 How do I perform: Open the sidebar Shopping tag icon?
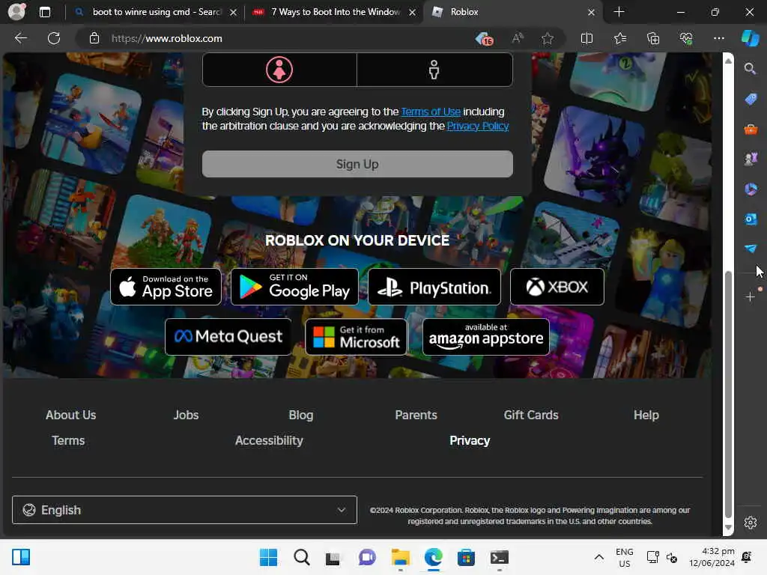pos(751,99)
